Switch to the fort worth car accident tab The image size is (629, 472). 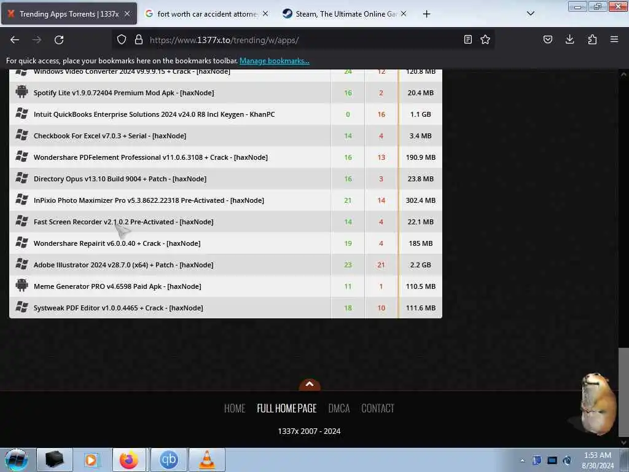pyautogui.click(x=206, y=14)
